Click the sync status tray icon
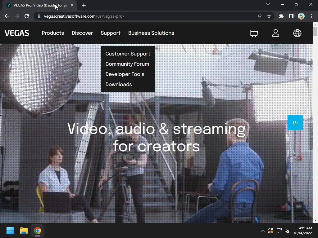This screenshot has width=318, height=238. pyautogui.click(x=270, y=231)
